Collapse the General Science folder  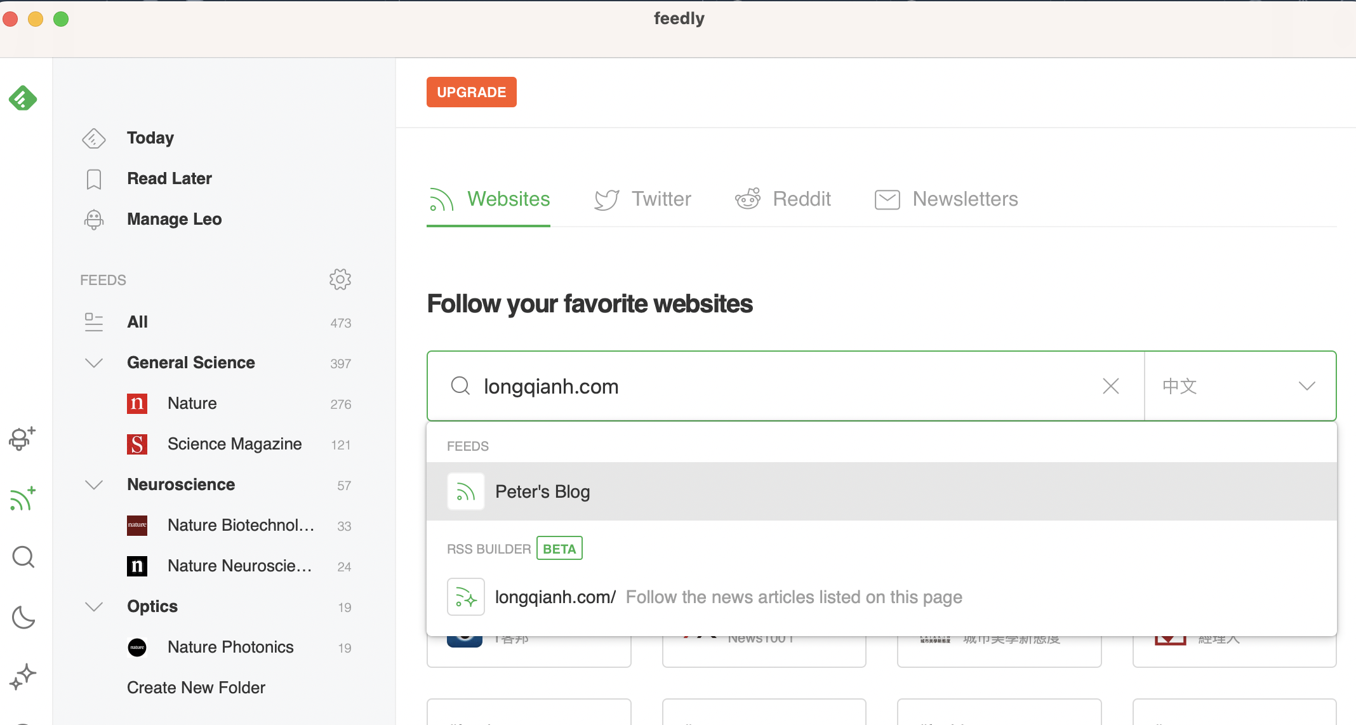click(94, 362)
